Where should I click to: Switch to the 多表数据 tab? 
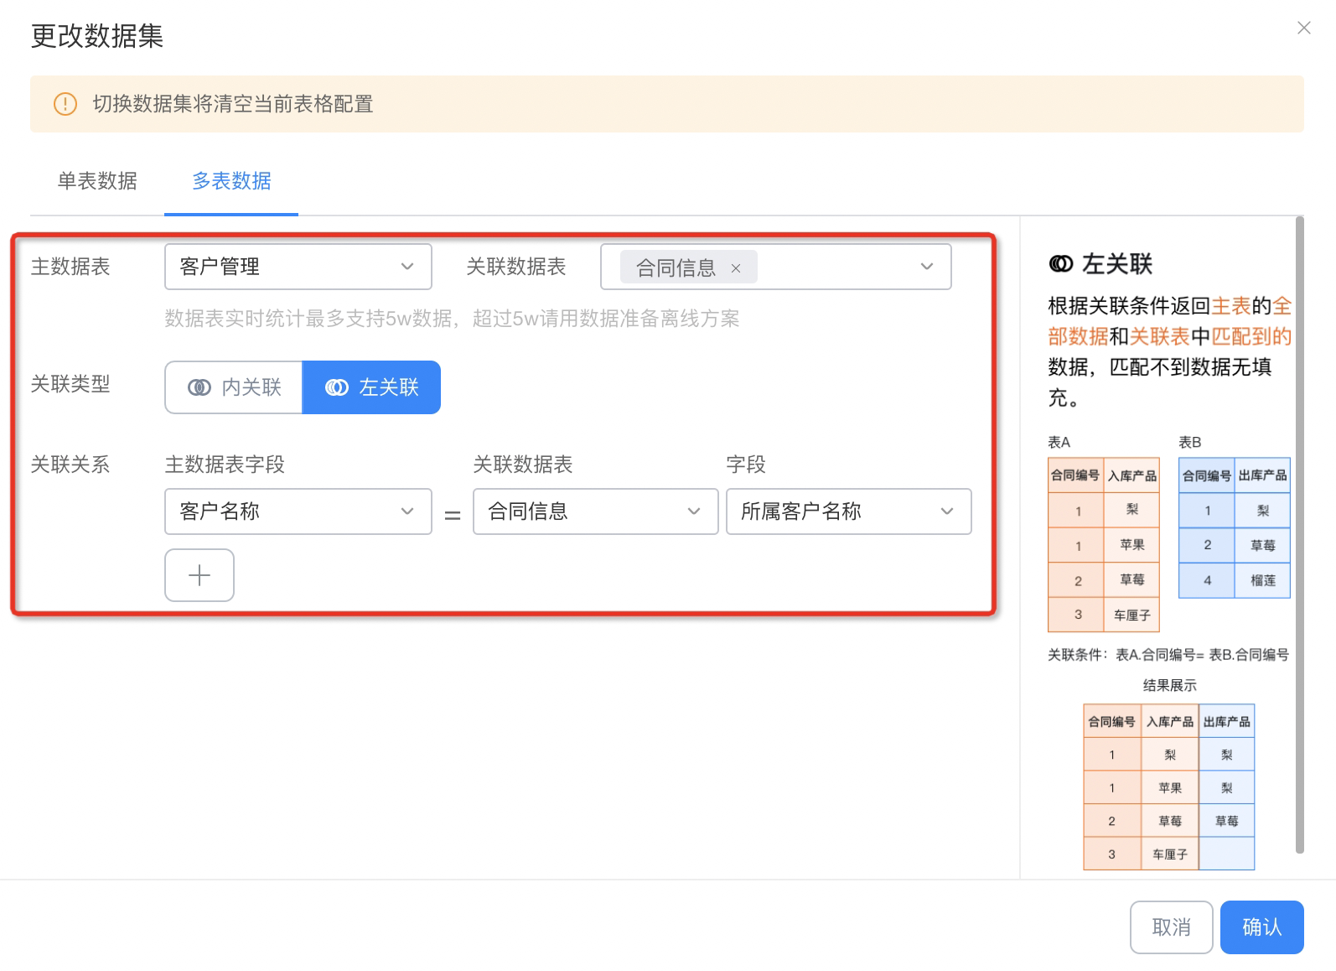coord(231,181)
